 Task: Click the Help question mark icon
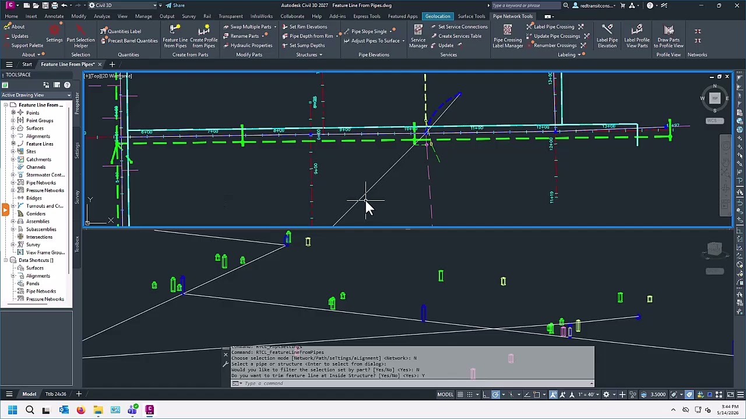(x=650, y=5)
